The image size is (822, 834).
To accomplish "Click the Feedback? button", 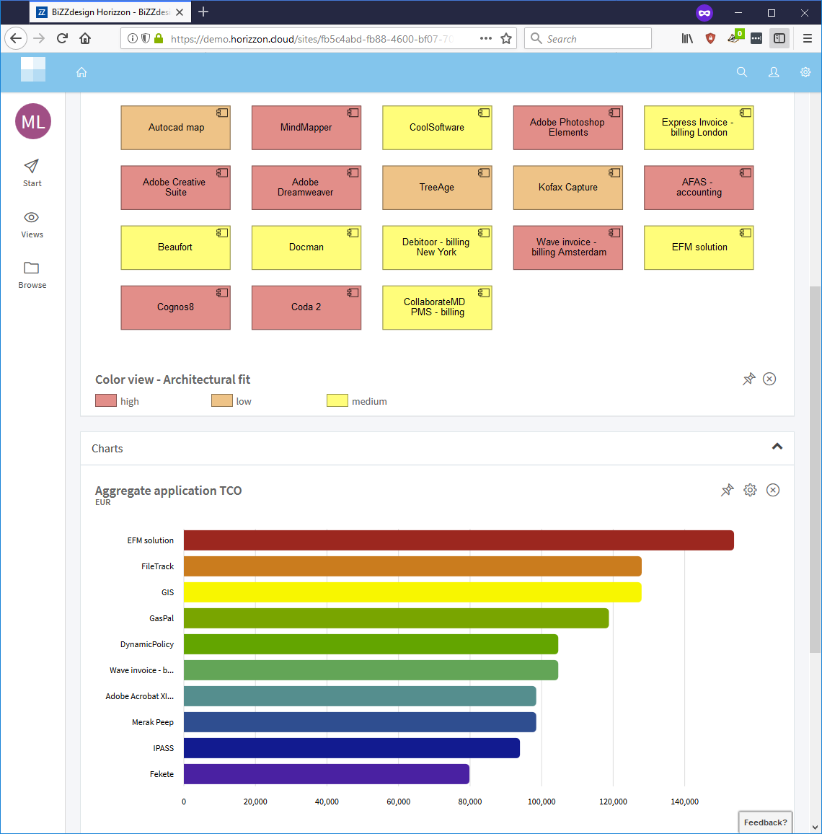I will [765, 822].
